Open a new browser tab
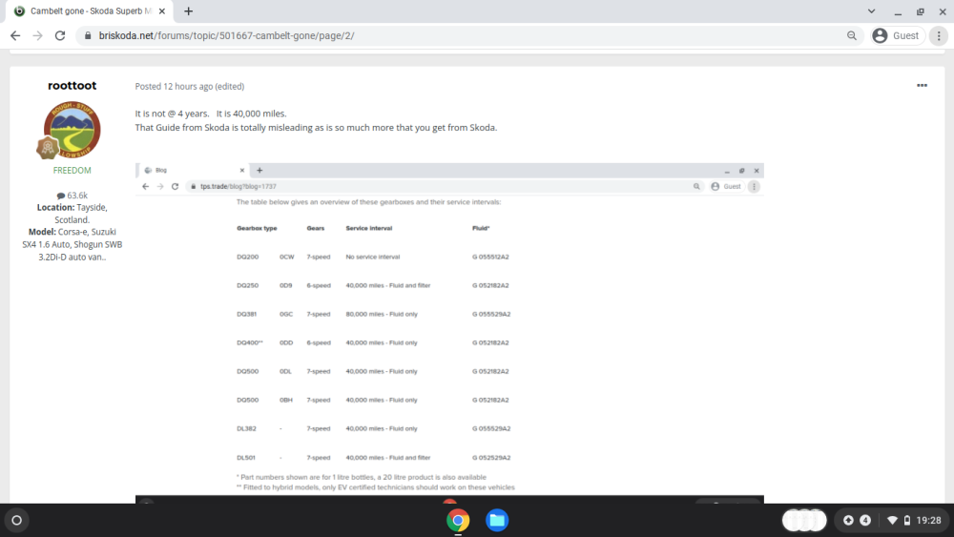 pos(189,10)
